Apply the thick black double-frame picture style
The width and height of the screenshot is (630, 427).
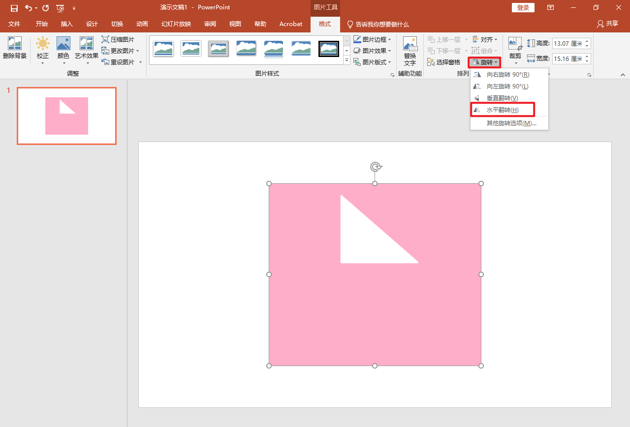click(329, 49)
